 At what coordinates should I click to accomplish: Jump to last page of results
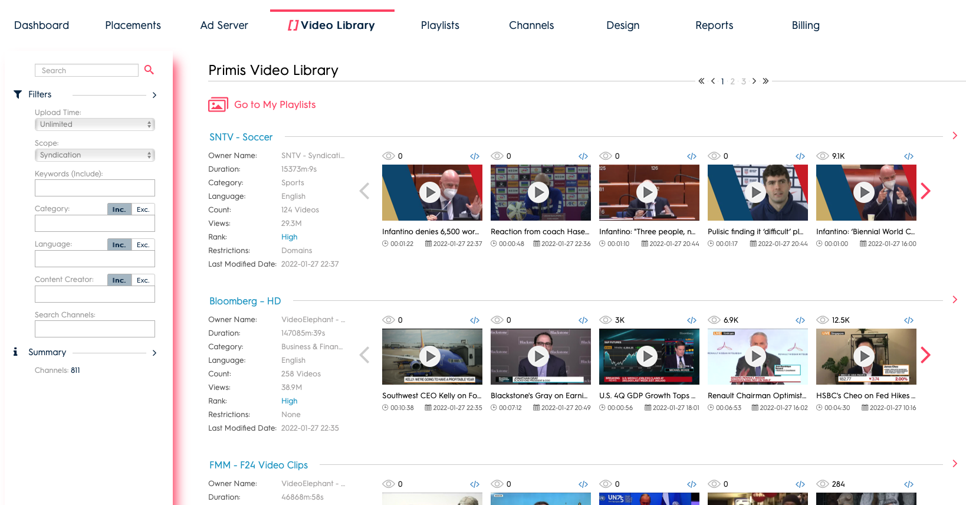[765, 81]
